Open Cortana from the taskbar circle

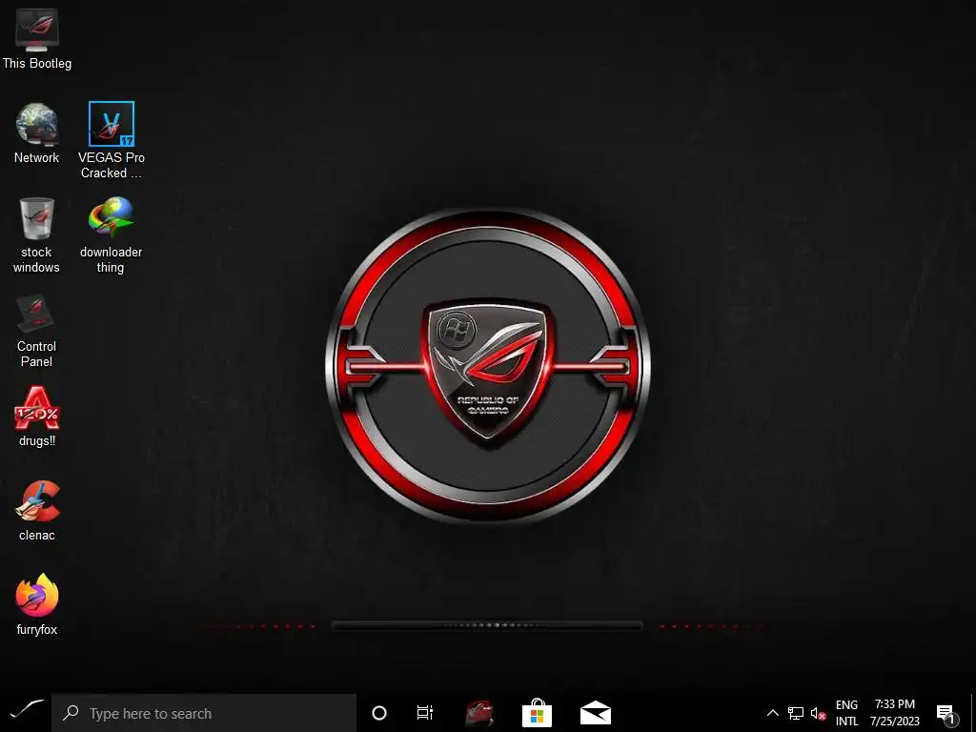tap(379, 713)
